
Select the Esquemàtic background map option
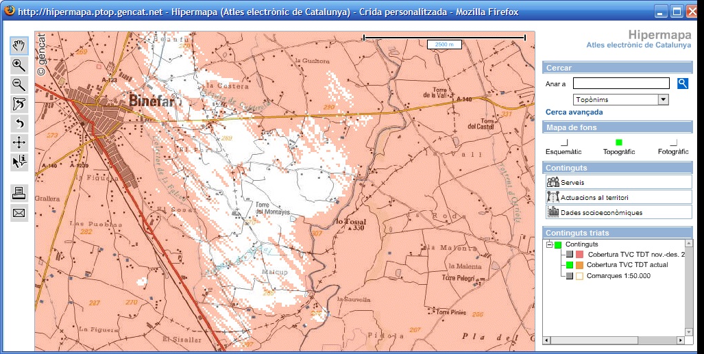click(563, 142)
